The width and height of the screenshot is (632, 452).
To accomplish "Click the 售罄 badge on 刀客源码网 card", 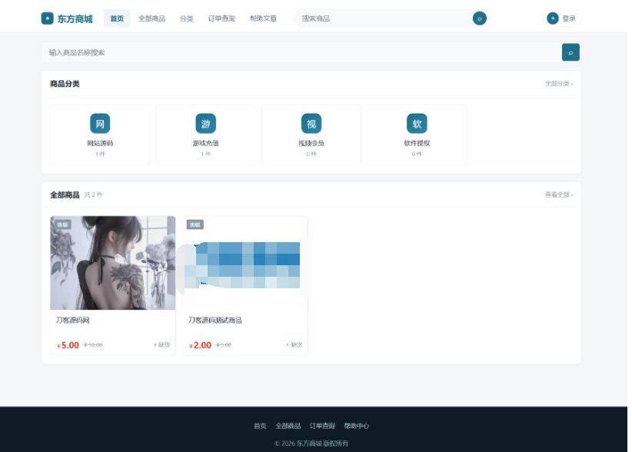I will [x=62, y=224].
